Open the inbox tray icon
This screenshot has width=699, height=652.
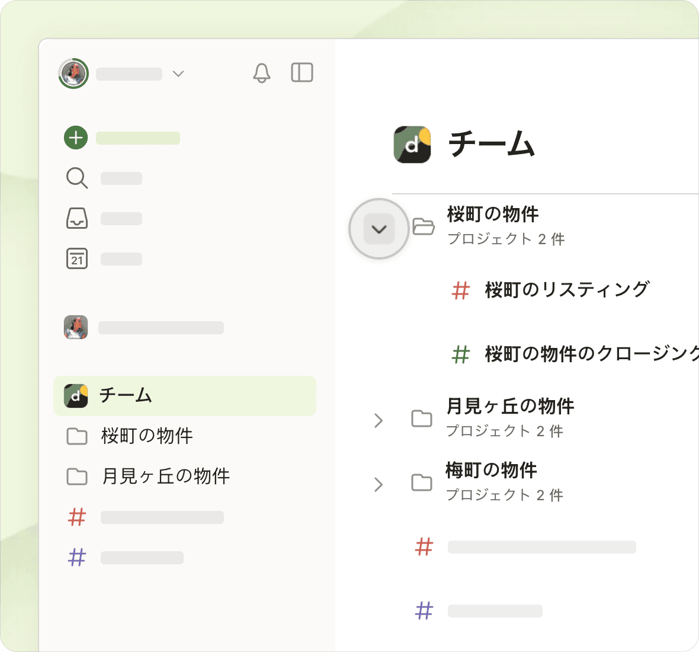click(77, 218)
